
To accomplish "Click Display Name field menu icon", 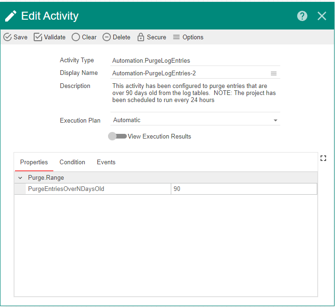I will tap(274, 73).
